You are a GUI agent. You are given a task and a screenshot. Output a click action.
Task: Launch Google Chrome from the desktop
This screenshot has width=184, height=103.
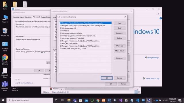[5, 60]
